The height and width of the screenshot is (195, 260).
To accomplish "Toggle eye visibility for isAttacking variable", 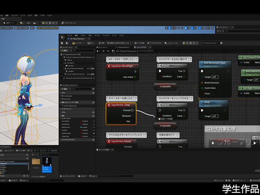I will pyautogui.click(x=94, y=124).
